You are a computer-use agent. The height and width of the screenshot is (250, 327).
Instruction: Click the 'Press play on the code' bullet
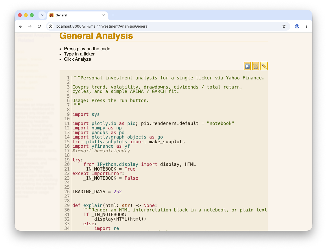[x=87, y=49]
